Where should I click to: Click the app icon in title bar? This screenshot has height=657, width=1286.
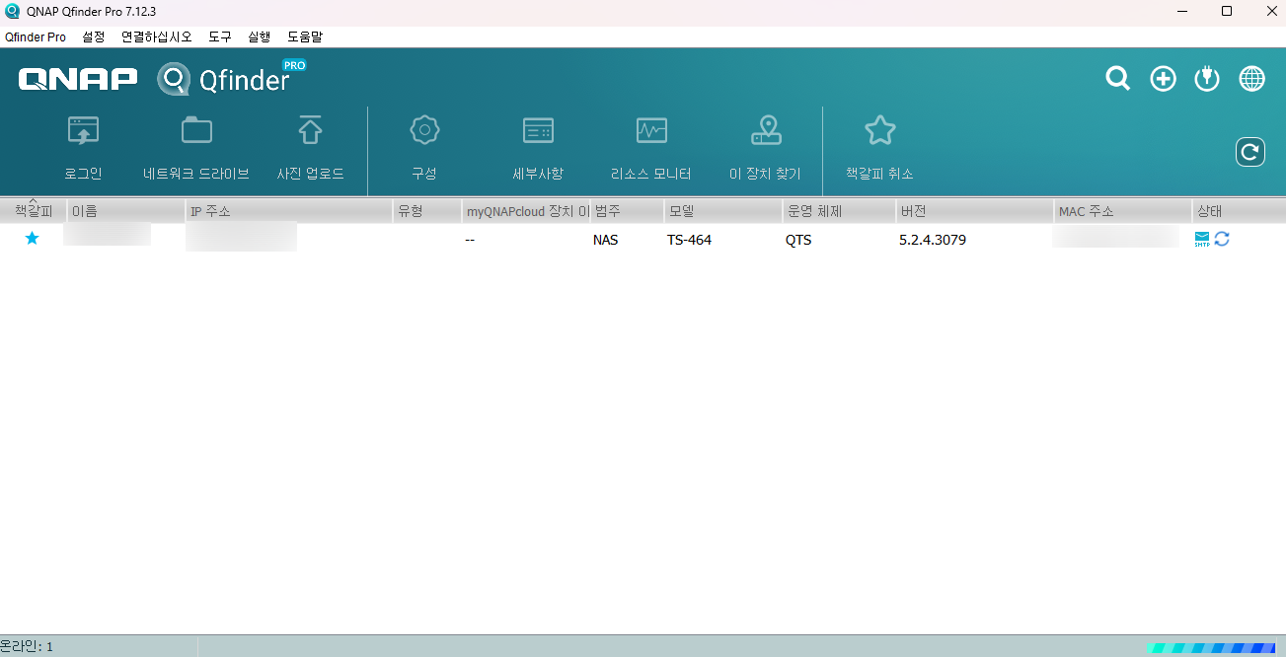click(x=12, y=12)
